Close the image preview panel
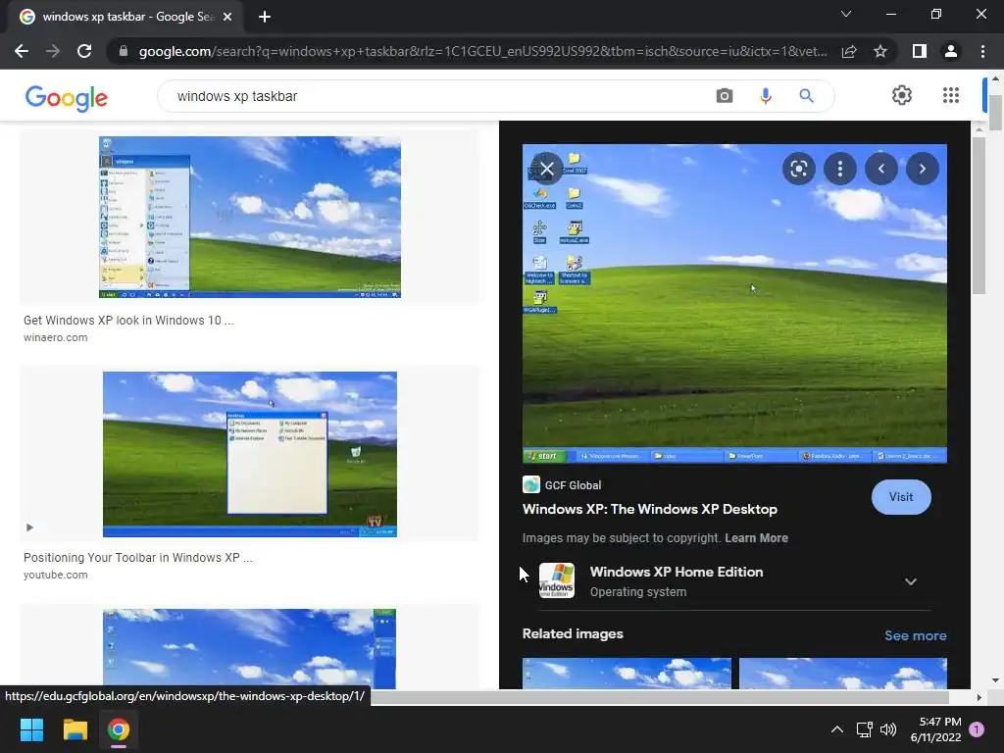This screenshot has width=1004, height=753. (x=547, y=169)
